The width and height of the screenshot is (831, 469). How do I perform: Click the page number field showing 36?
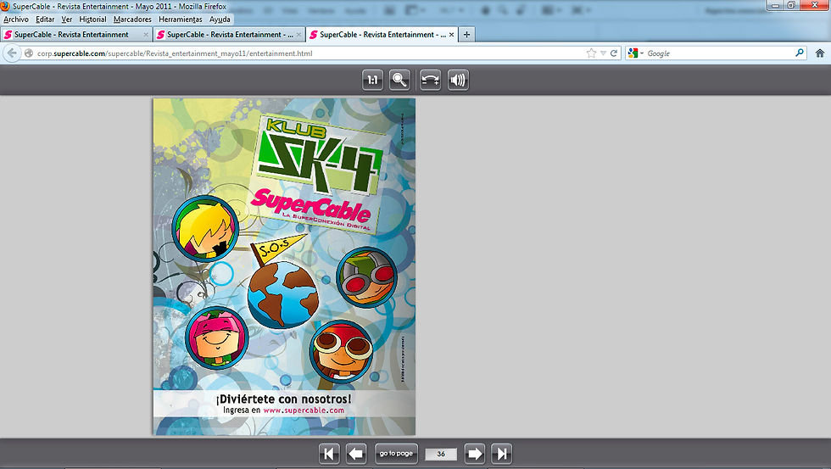pyautogui.click(x=441, y=454)
